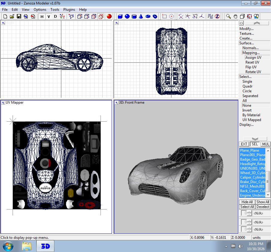Open a file using the folder toolbar icon

click(x=12, y=16)
